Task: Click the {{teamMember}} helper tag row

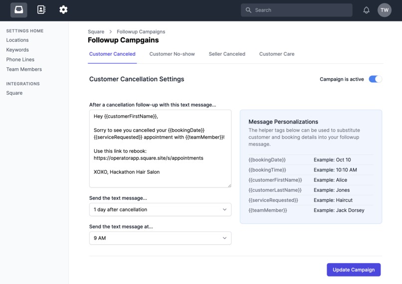Action: click(311, 210)
